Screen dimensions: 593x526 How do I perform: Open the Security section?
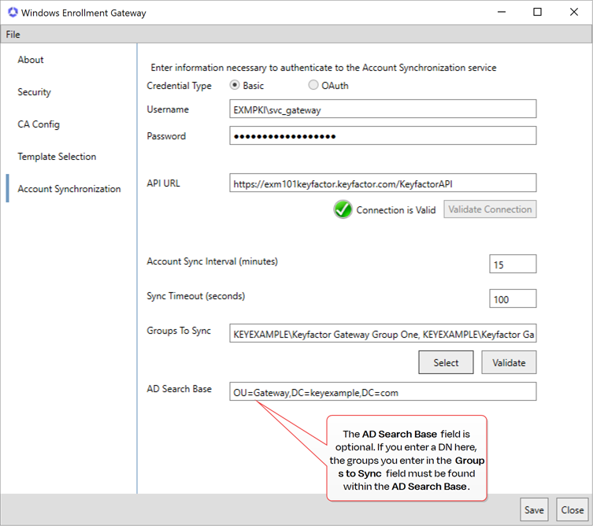coord(34,92)
